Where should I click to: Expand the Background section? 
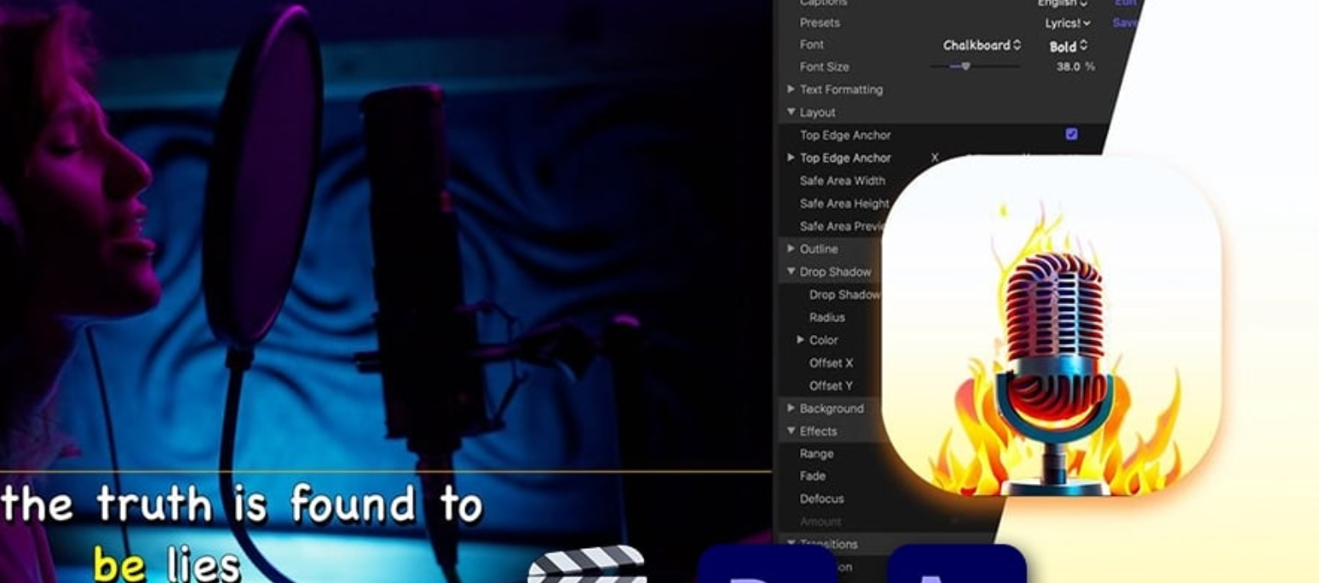click(x=791, y=408)
